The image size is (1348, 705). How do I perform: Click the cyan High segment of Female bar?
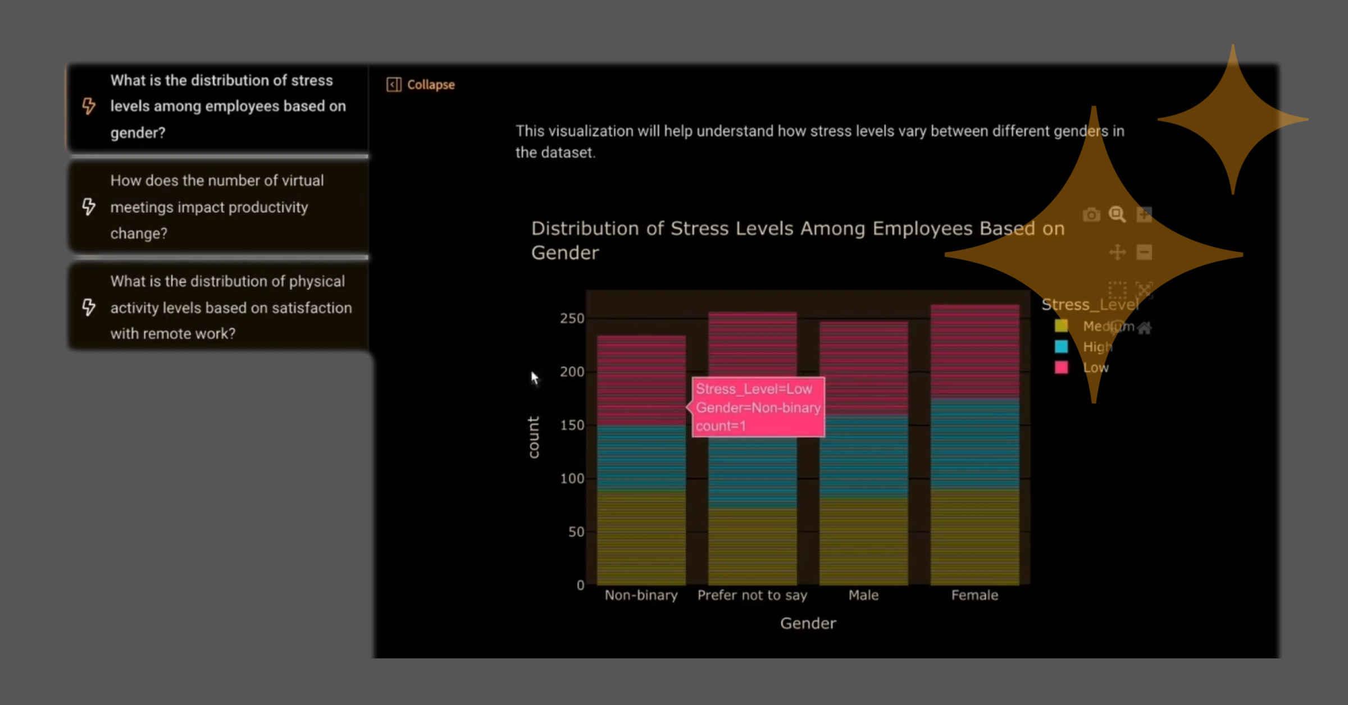pyautogui.click(x=974, y=443)
